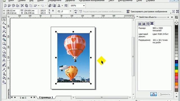This screenshot has height=101, width=180.
Task: Select the Eyedropper tool
Action: pos(4,69)
